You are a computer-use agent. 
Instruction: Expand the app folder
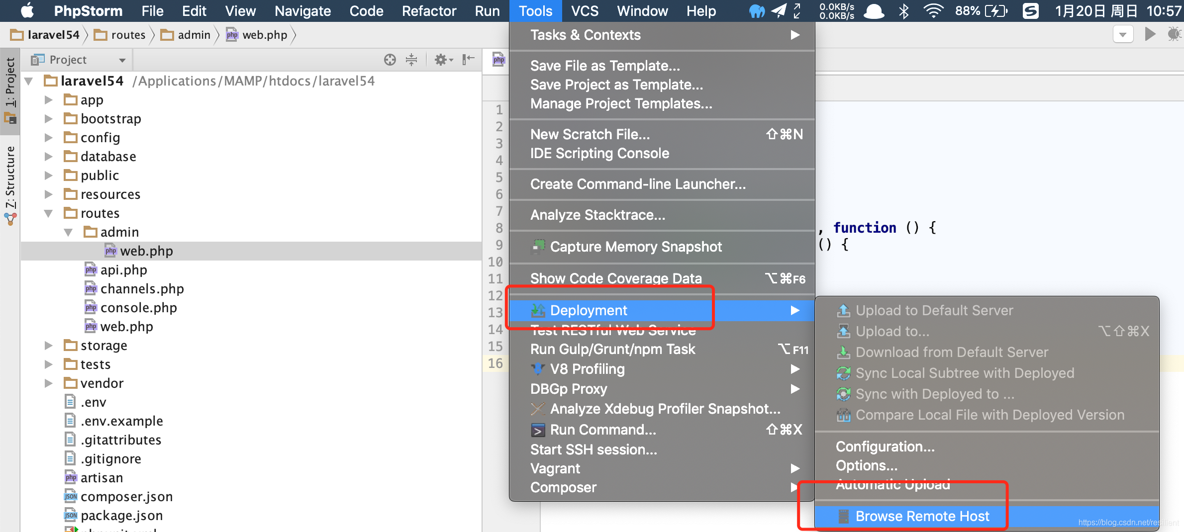48,100
